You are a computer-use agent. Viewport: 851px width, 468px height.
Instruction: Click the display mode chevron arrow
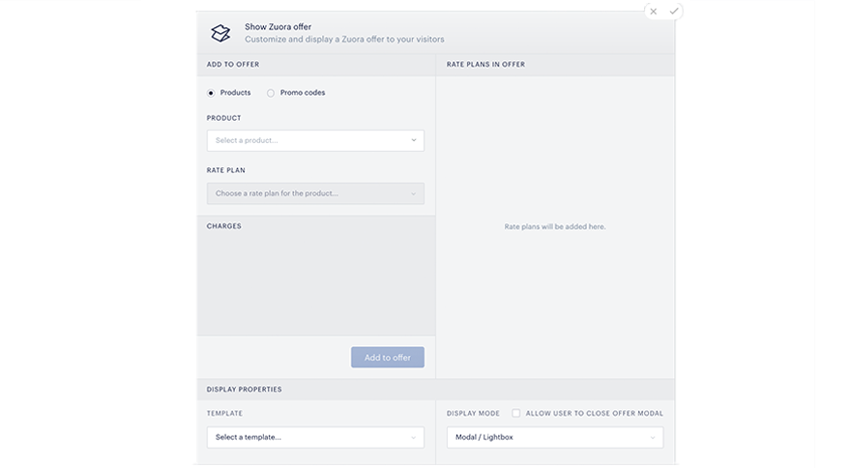(x=653, y=438)
